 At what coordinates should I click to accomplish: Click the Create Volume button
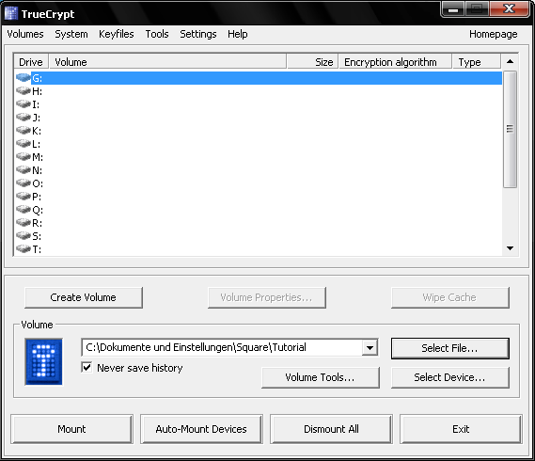coord(84,297)
